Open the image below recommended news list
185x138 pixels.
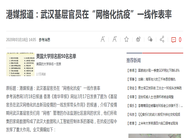[x=154, y=136]
